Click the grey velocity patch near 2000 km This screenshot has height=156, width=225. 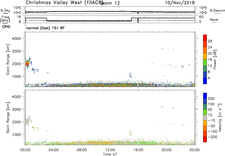coord(27,121)
